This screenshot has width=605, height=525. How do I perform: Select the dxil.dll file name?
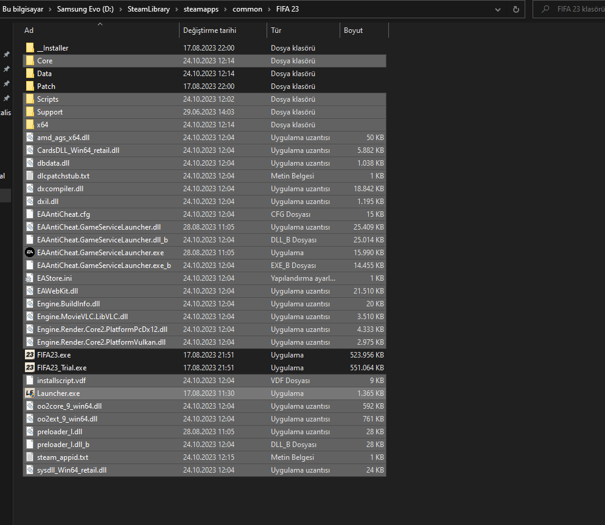point(48,201)
